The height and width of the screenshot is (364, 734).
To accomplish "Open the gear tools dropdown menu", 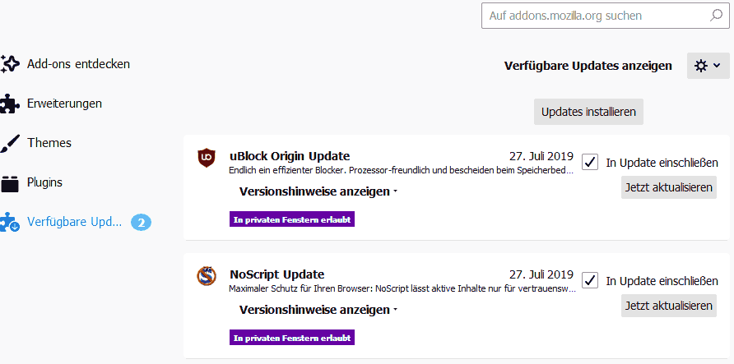I will coord(708,66).
